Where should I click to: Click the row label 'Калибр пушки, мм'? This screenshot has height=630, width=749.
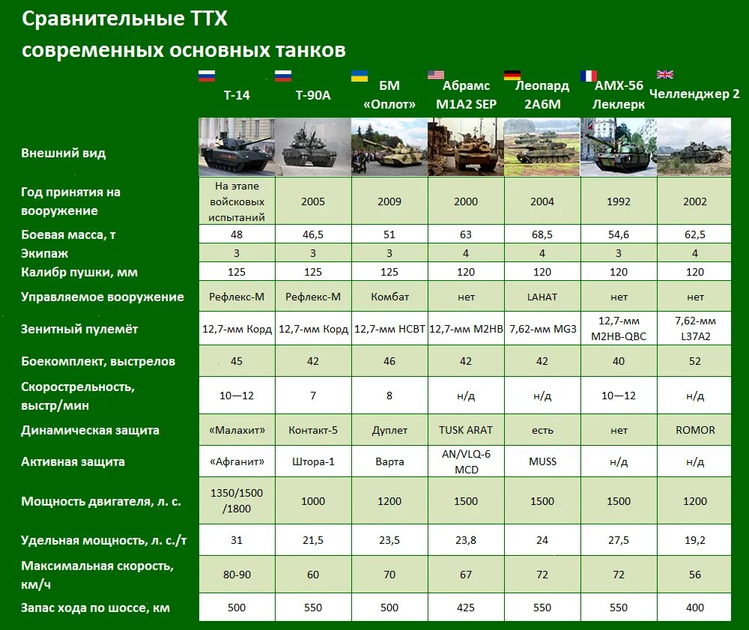79,272
